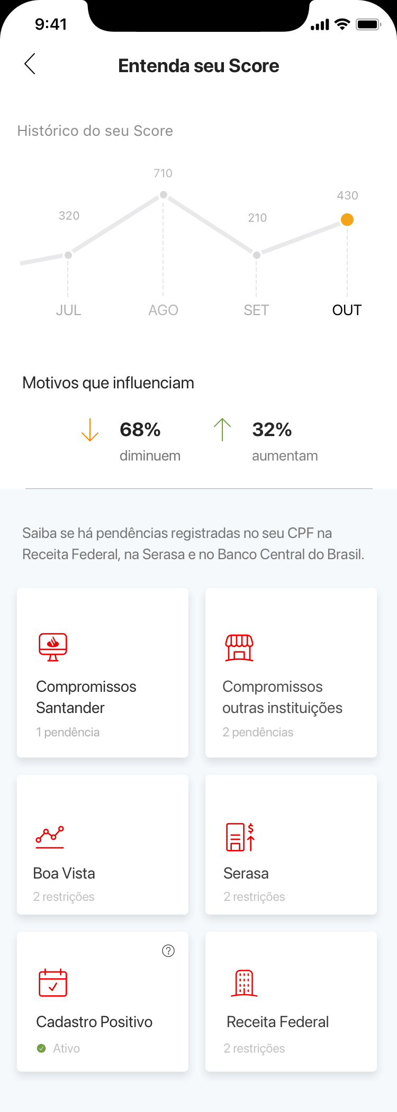Go back using the top-left arrow
397x1112 pixels.
30,64
